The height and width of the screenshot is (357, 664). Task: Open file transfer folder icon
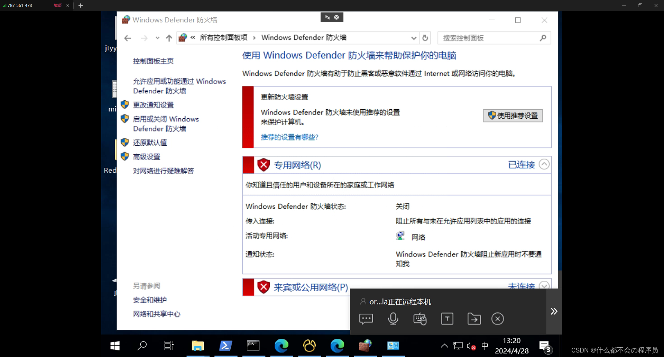click(x=474, y=319)
